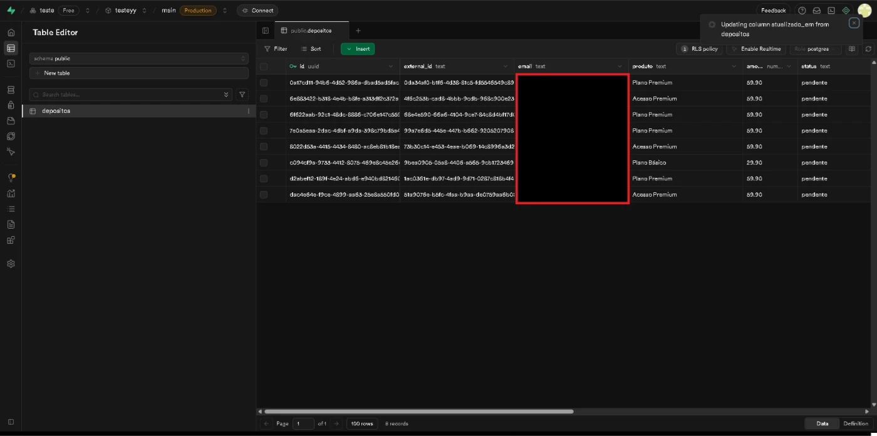
Task: Click the Home icon in sidebar
Action: point(11,33)
